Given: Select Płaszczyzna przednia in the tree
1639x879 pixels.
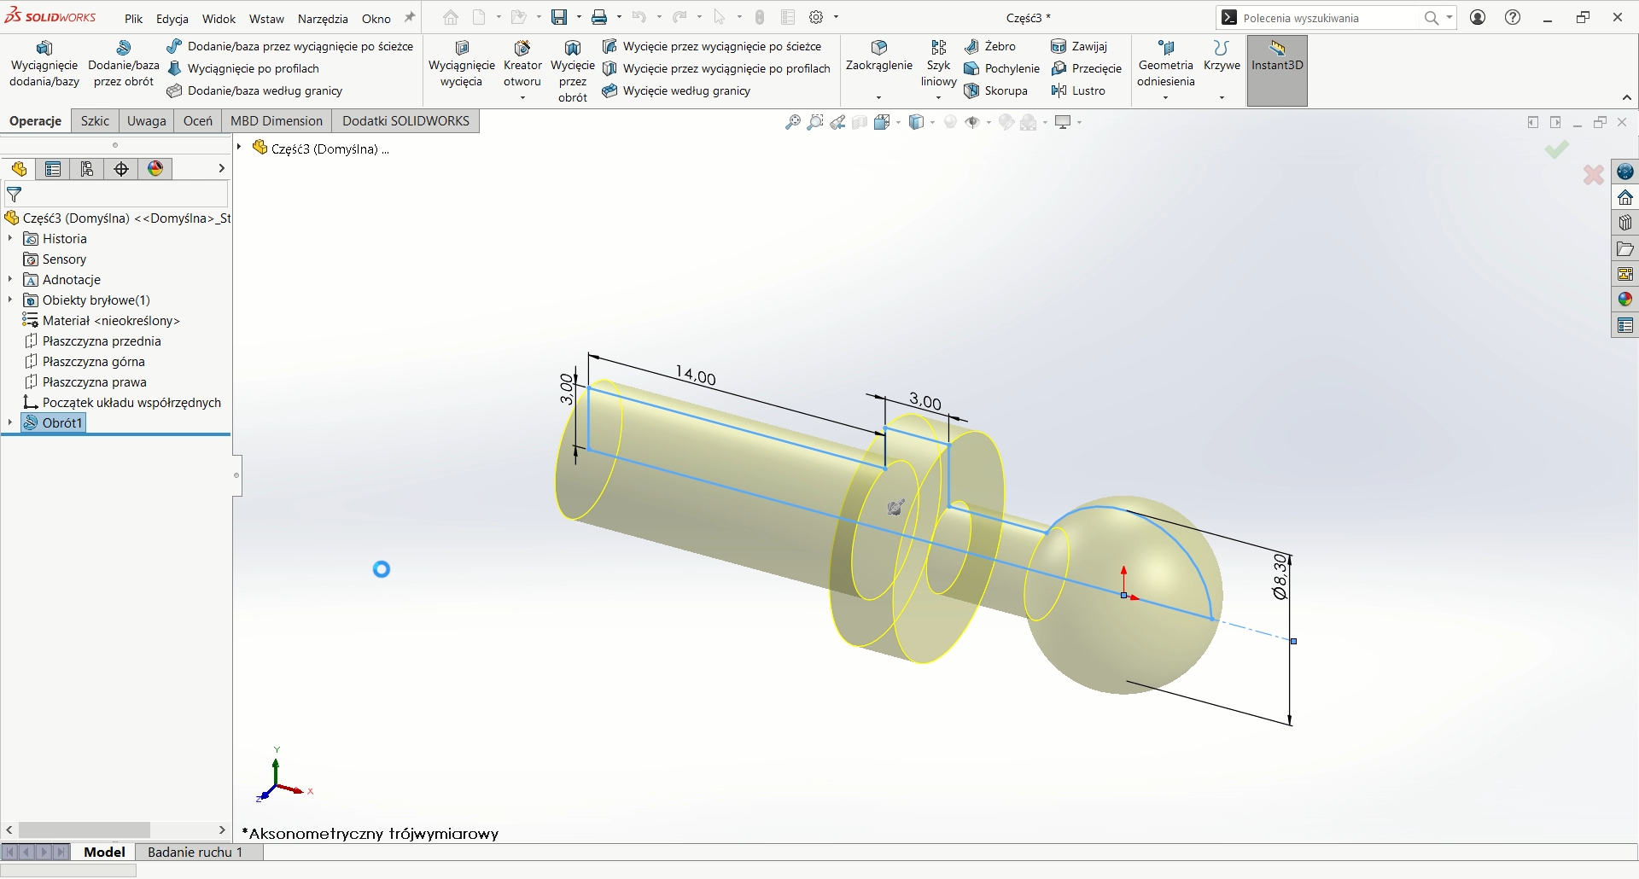Looking at the screenshot, I should pos(102,341).
